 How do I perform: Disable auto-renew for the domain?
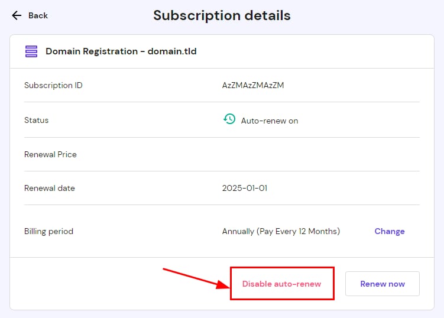click(281, 284)
